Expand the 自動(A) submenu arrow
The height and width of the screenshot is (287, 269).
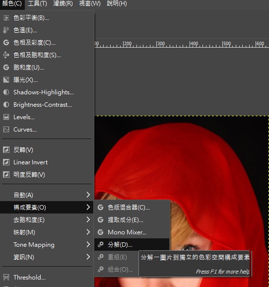click(x=88, y=195)
